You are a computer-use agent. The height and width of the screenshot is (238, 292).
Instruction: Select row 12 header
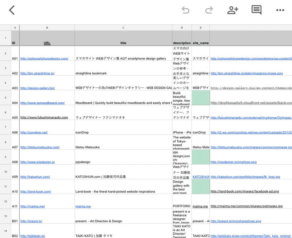coord(5,201)
